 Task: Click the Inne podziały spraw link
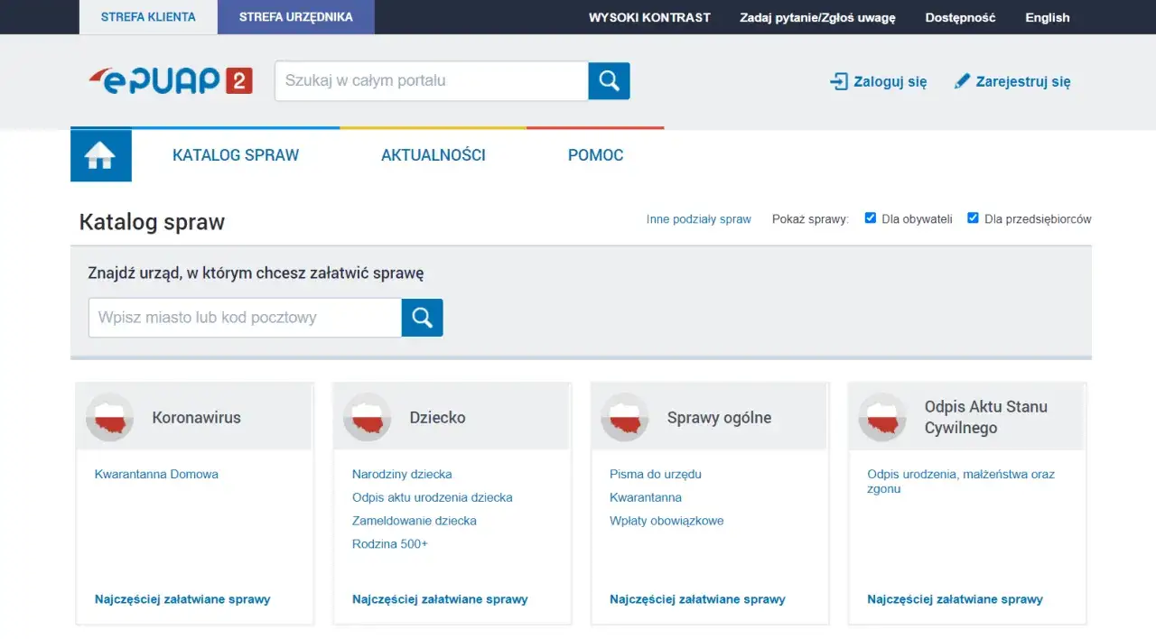coord(698,218)
